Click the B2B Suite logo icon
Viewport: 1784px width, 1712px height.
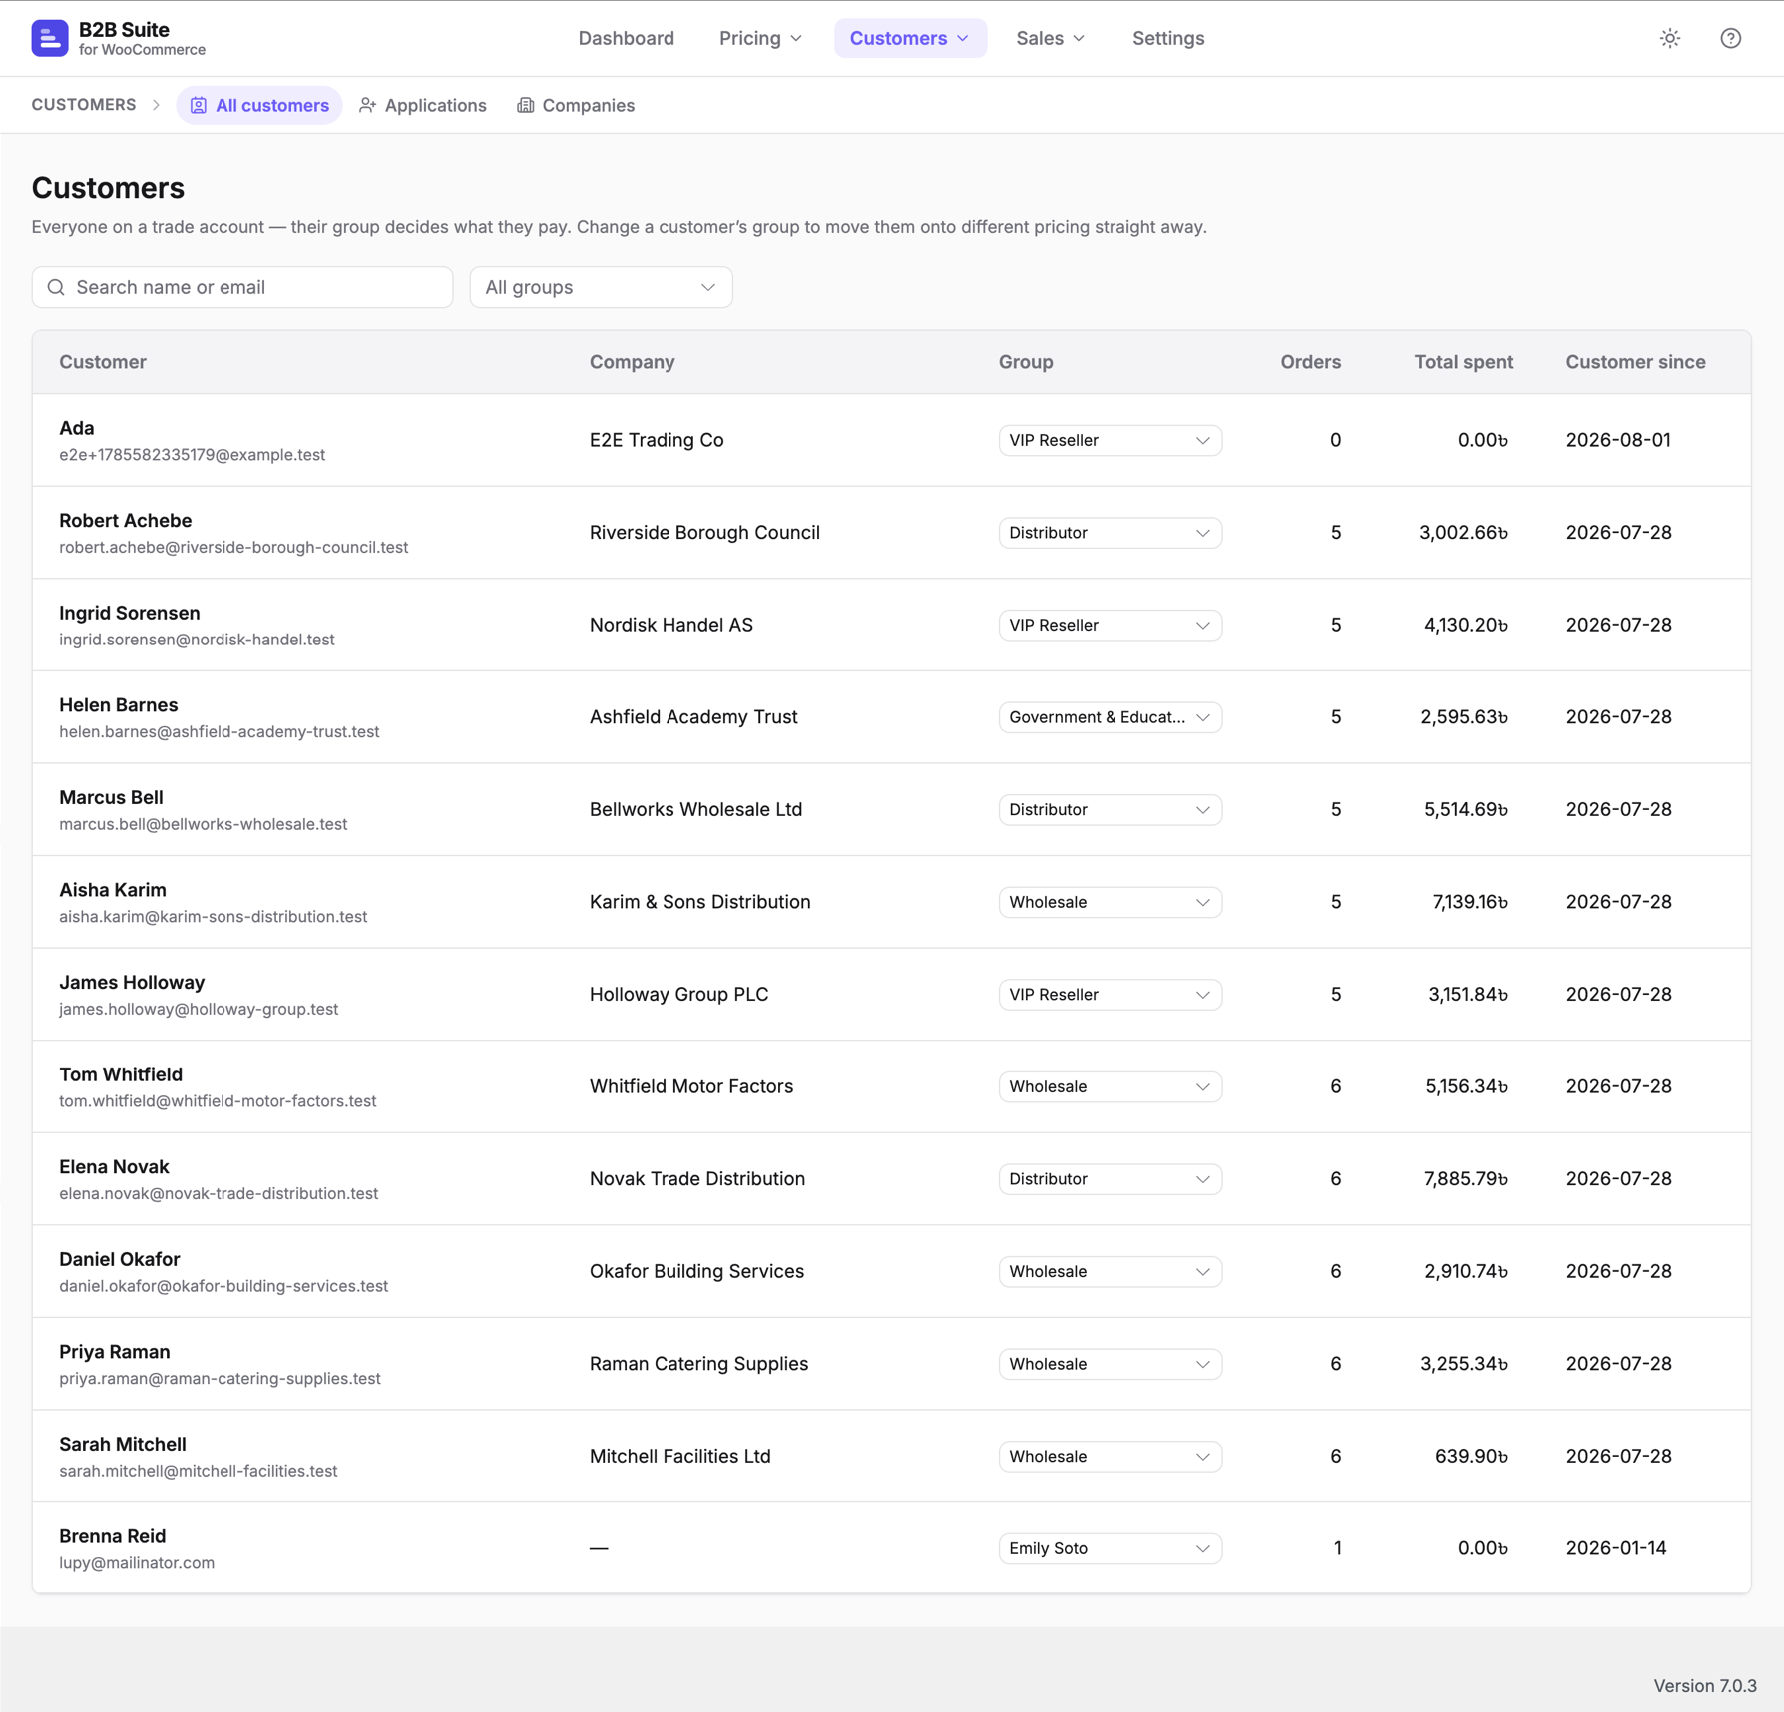click(x=49, y=38)
